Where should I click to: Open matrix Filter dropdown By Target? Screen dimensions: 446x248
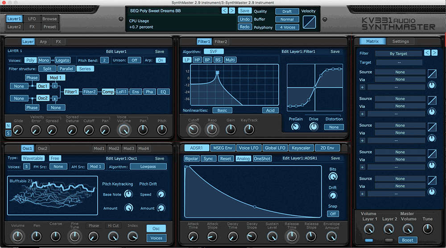click(398, 54)
